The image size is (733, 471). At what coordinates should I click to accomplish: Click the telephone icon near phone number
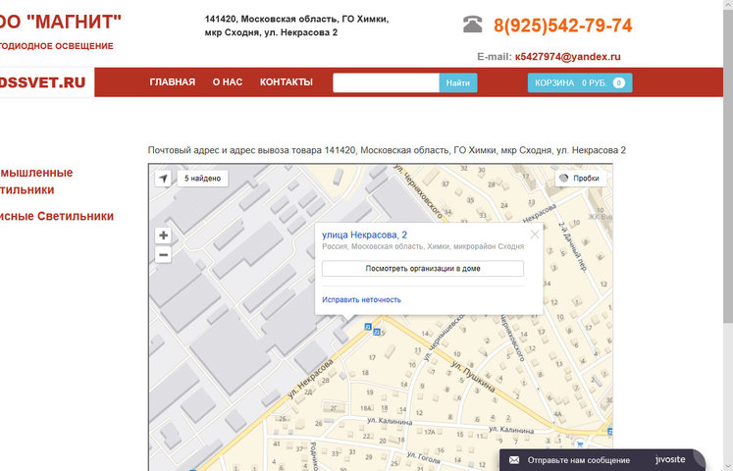coord(473,26)
